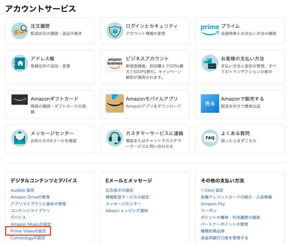Open Amazon Musicの設定 link
290x243 pixels.
tap(31, 224)
